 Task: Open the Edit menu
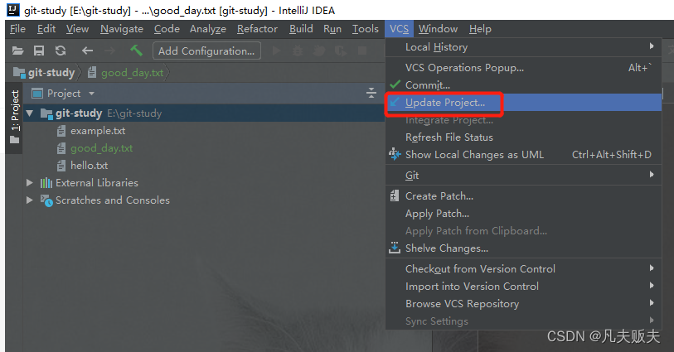tap(46, 29)
